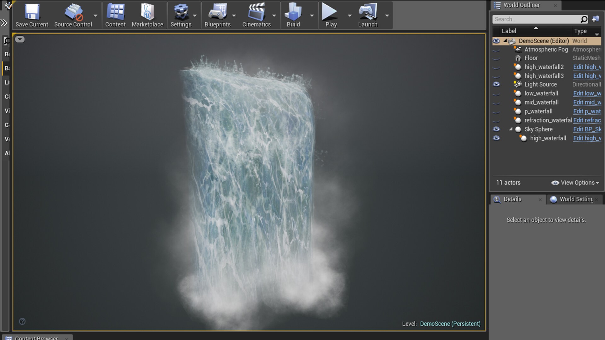Switch to the Details tab
Screen dimensions: 605x340
[x=512, y=199]
